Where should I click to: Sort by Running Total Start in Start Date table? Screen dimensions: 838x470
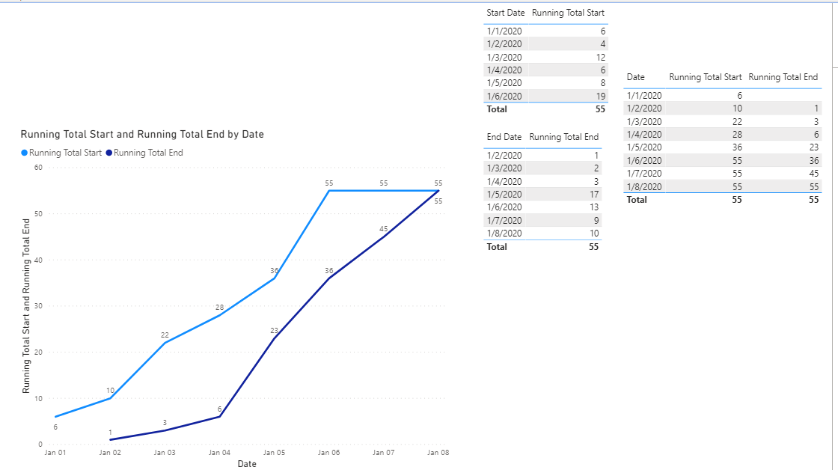568,13
